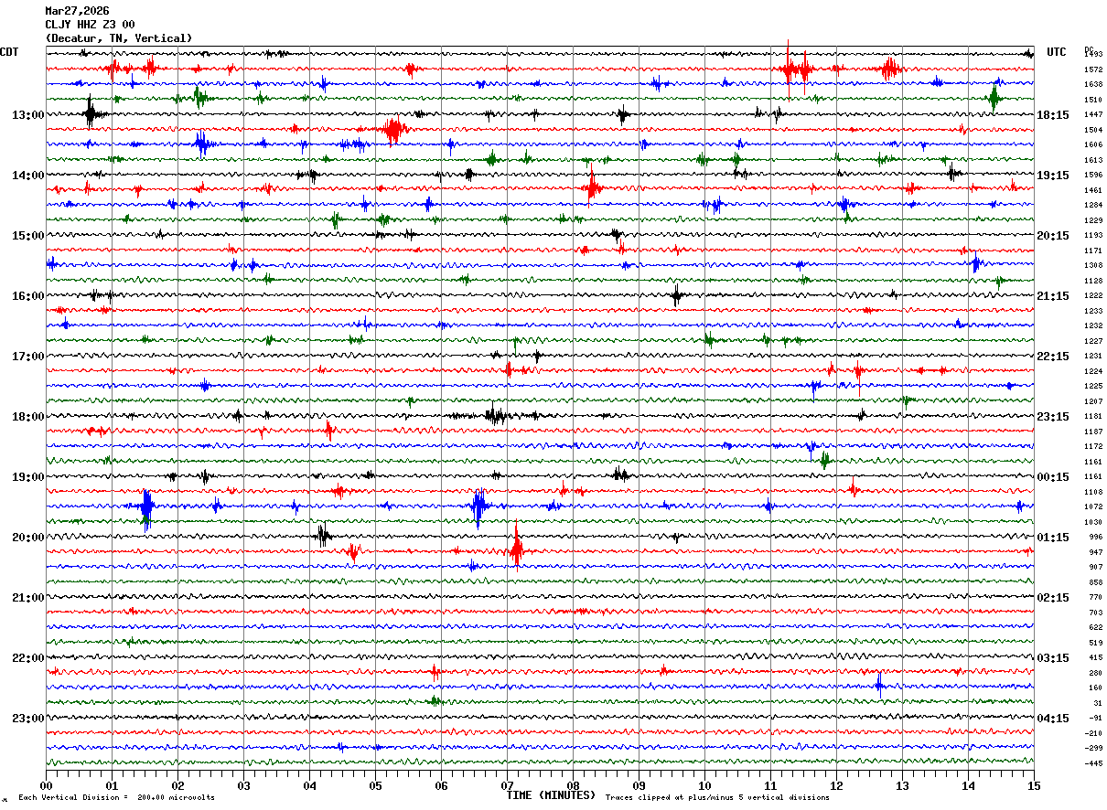Viewport: 1107px width, 810px height.
Task: Click the DC offset value '858'
Action: [x=1095, y=583]
